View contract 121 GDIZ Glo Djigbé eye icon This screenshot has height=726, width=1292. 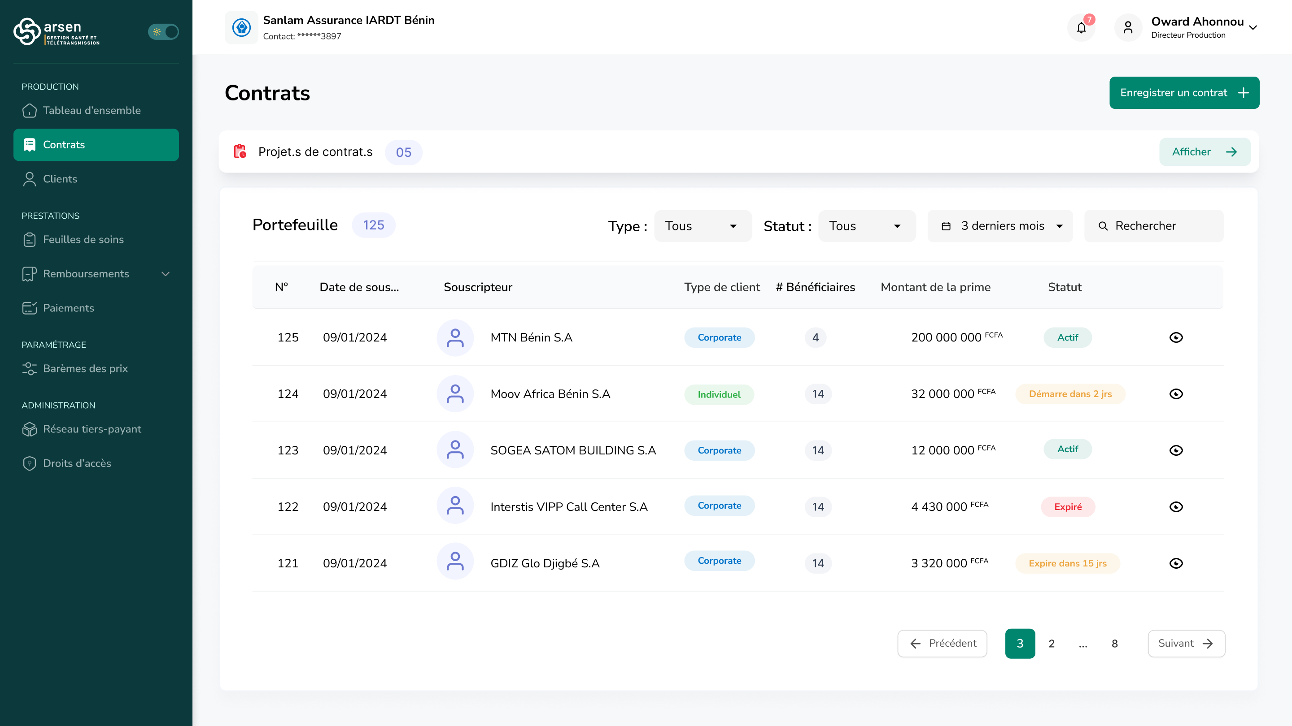click(1176, 563)
